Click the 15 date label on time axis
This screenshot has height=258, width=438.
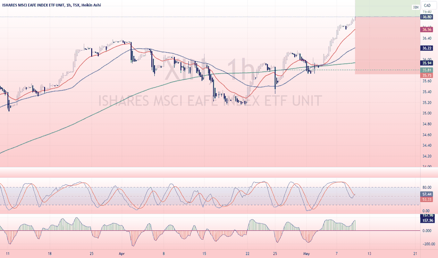(204, 253)
